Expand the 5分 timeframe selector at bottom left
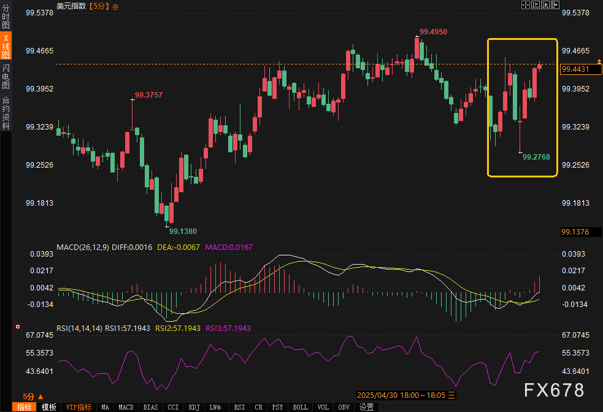Image resolution: width=603 pixels, height=412 pixels. [33, 397]
